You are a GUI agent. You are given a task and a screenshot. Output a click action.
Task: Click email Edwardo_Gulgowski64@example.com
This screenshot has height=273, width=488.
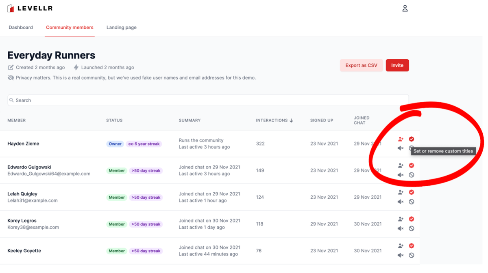tap(49, 174)
